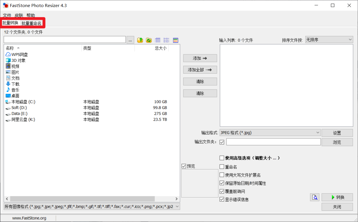Open the 皮肤 menu
The image size is (358, 222).
click(x=19, y=16)
